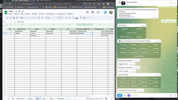
Task: Open Telegram chat options menu
Action: point(175,3)
